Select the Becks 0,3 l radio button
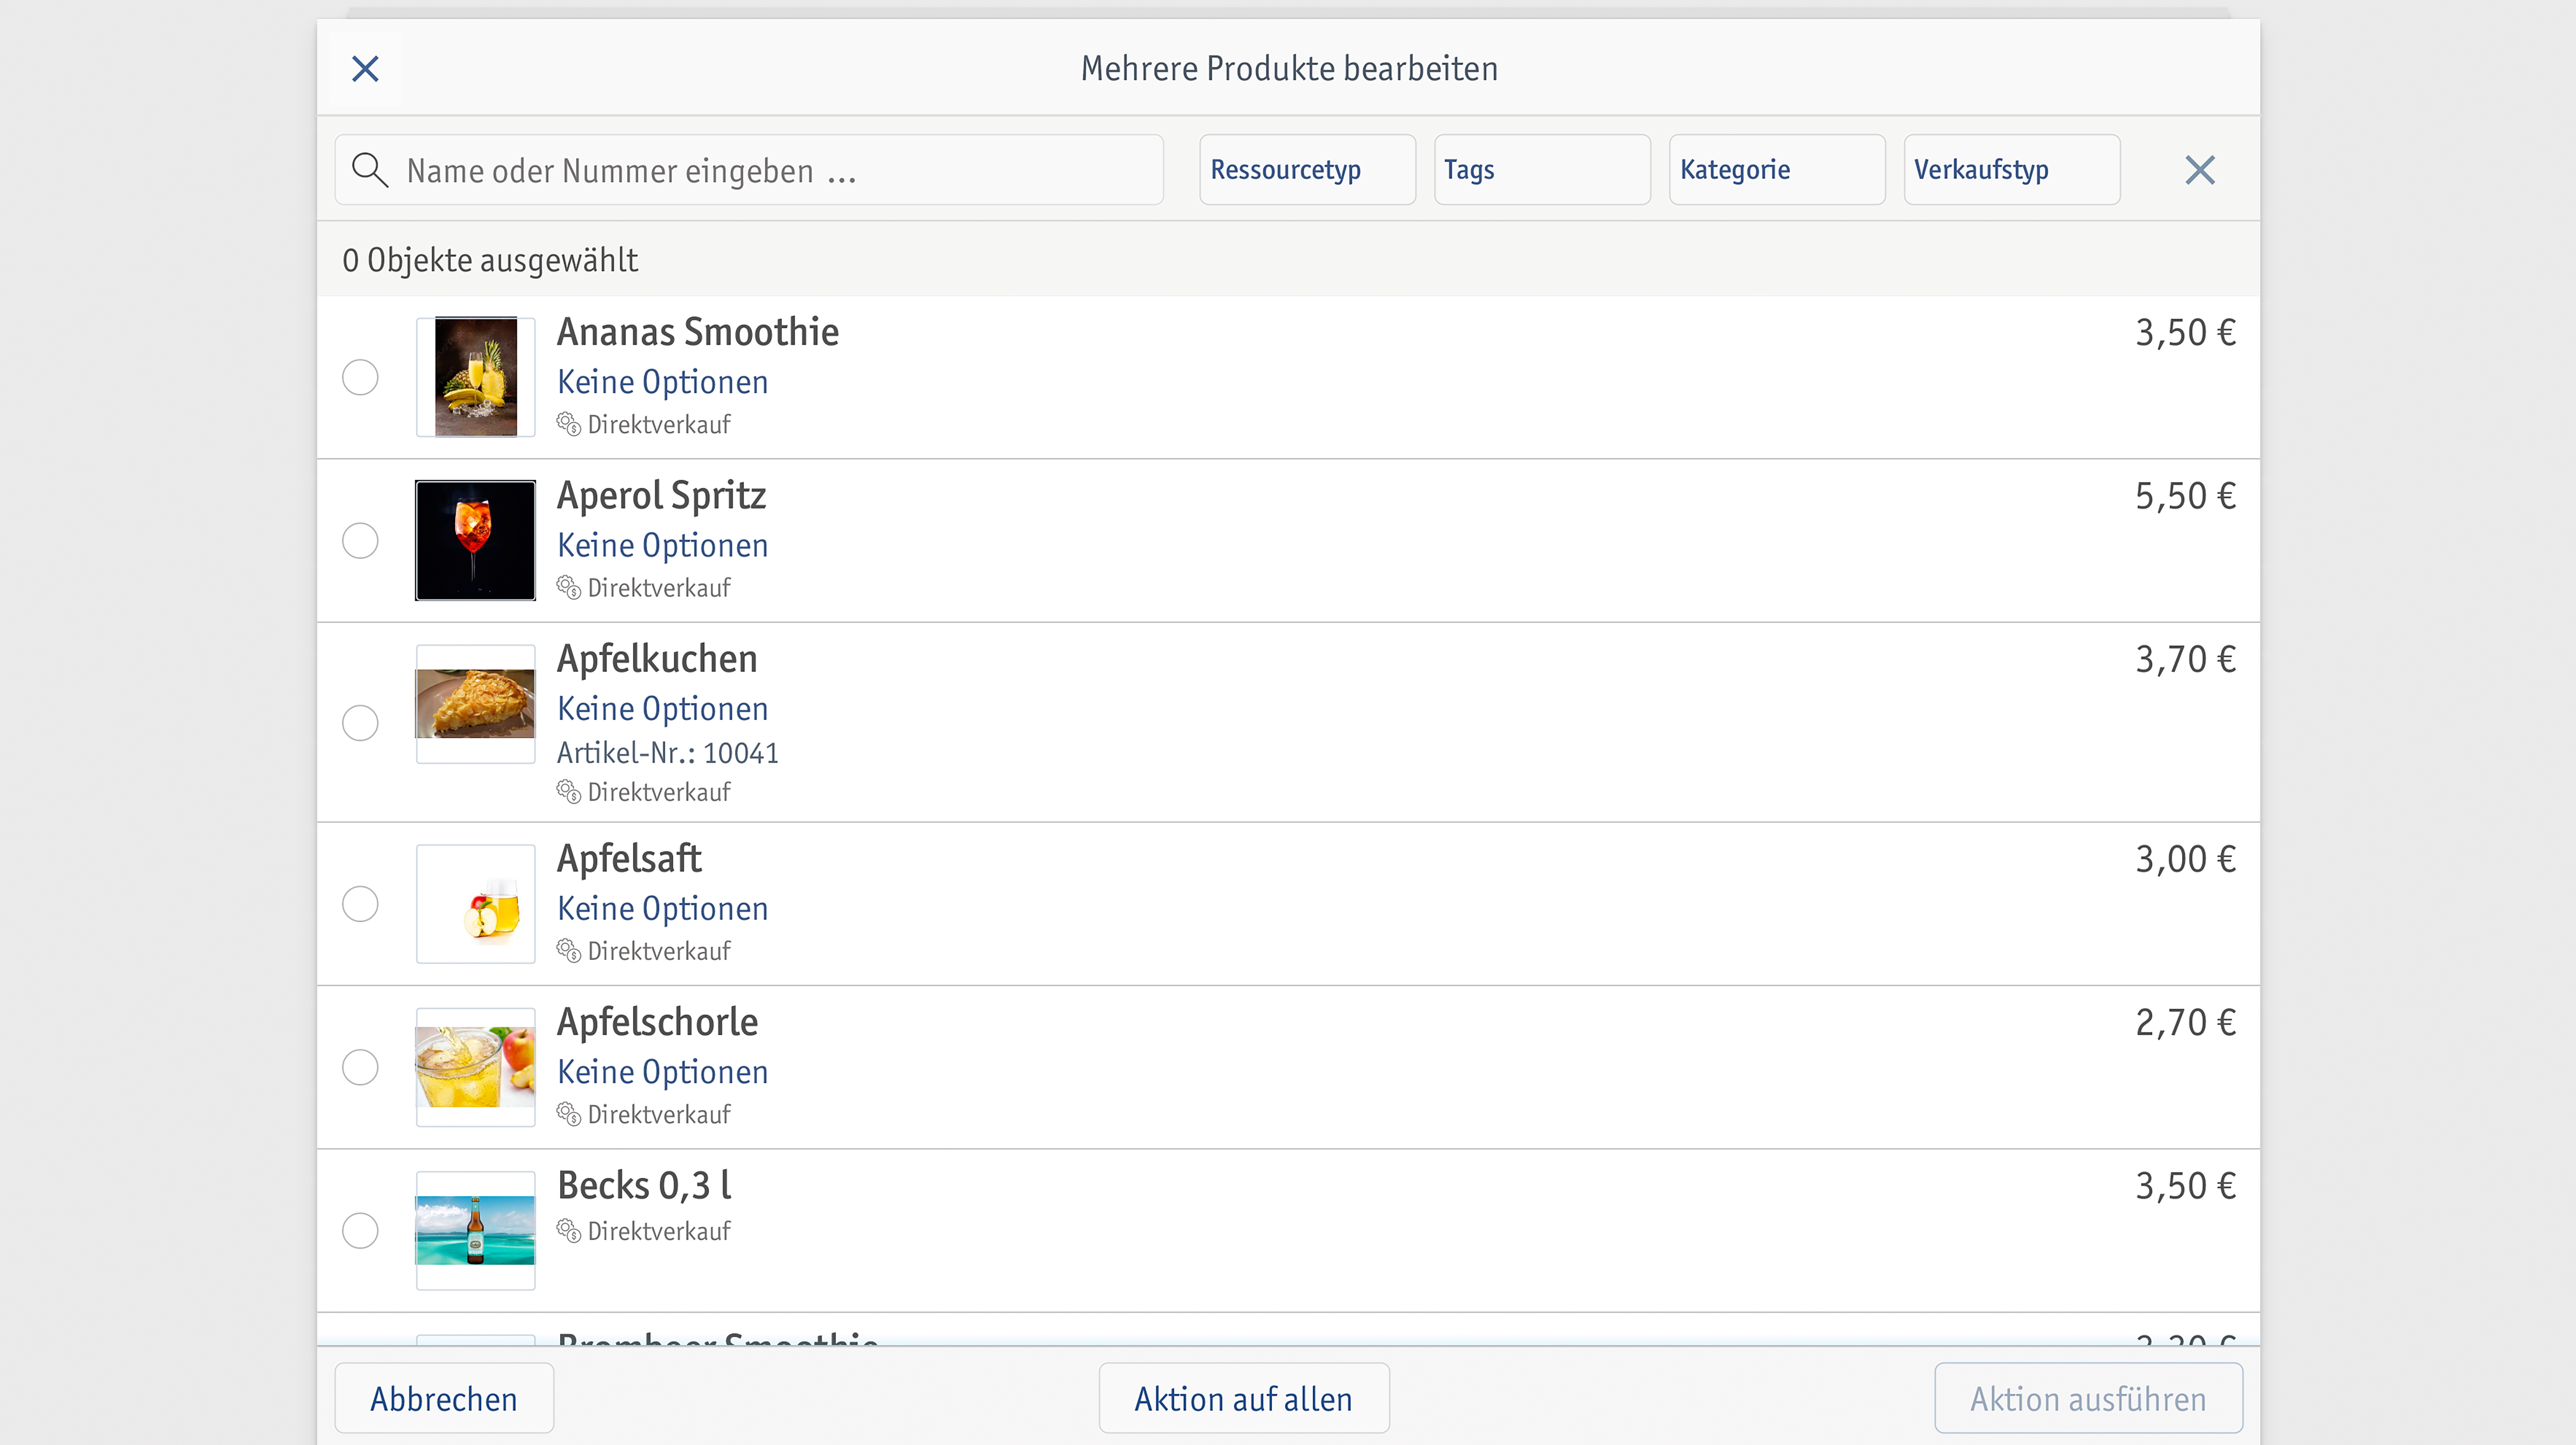 (x=360, y=1231)
